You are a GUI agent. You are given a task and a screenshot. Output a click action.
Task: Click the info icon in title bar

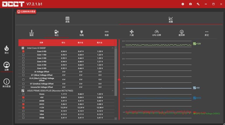[183, 4]
